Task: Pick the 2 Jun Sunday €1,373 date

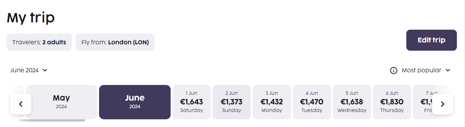Action: click(x=232, y=102)
